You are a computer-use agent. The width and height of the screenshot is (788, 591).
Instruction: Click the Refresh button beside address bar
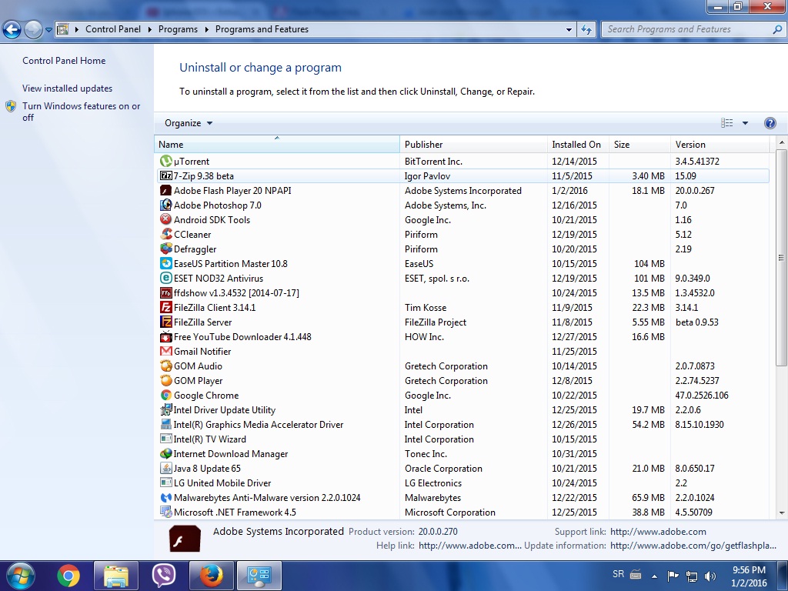pos(586,30)
